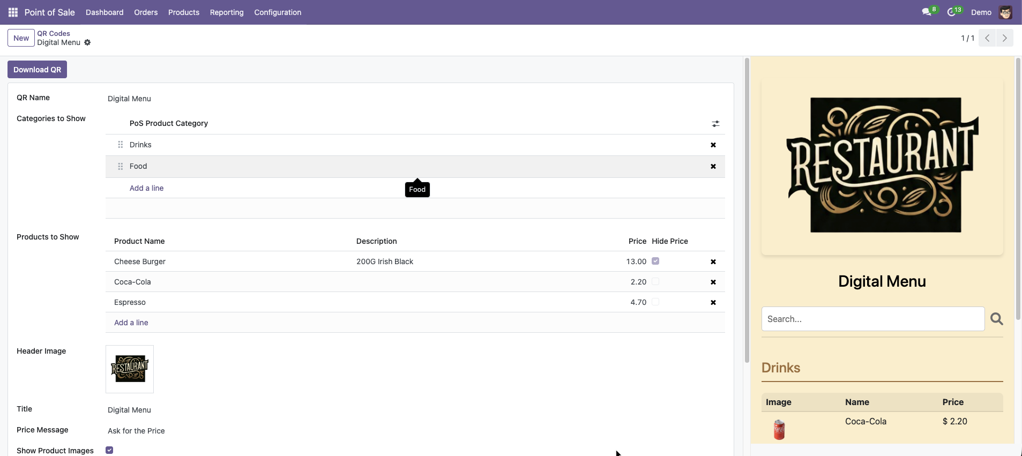Check Hide Price for Espresso
The image size is (1022, 456).
coord(655,302)
